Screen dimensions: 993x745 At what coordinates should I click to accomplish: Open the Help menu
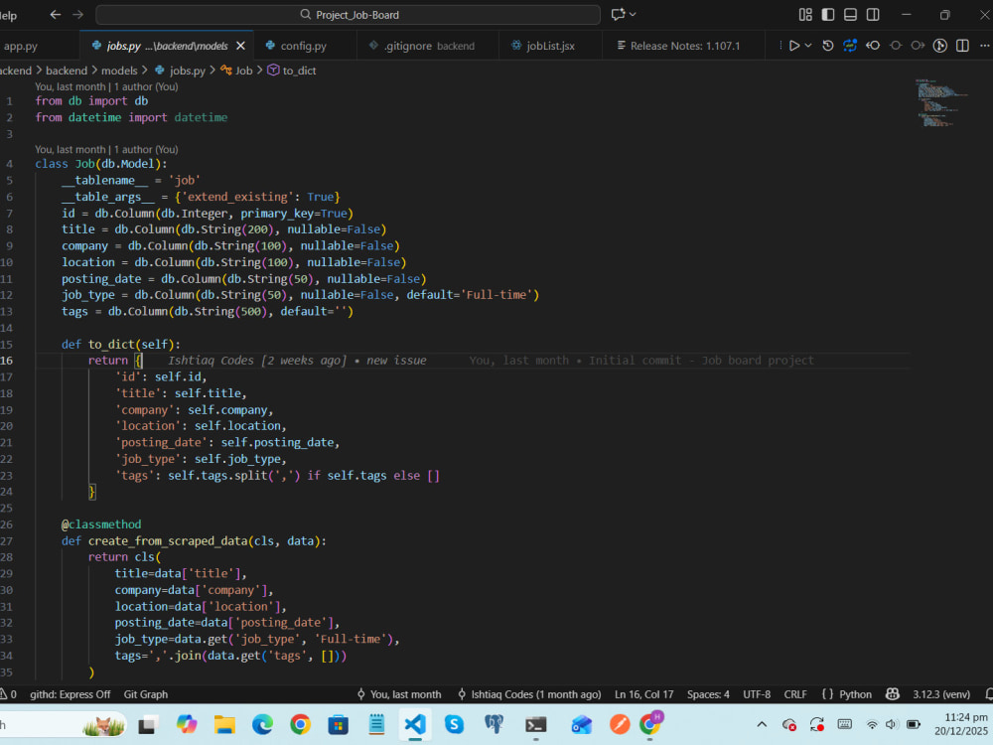pos(8,15)
